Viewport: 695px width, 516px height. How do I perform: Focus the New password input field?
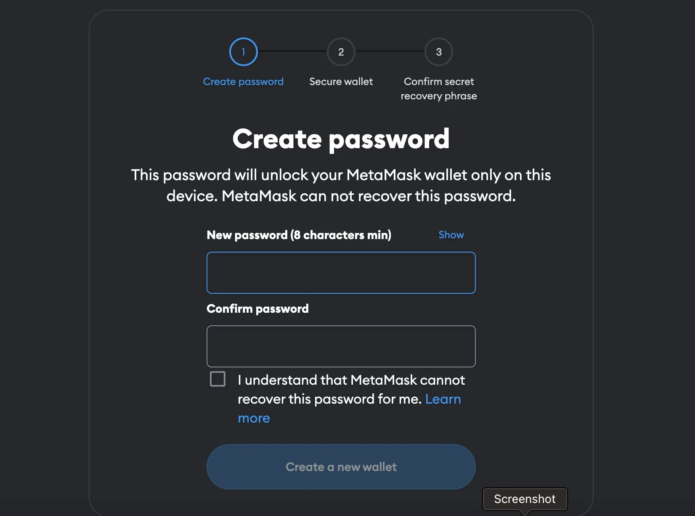click(x=341, y=273)
